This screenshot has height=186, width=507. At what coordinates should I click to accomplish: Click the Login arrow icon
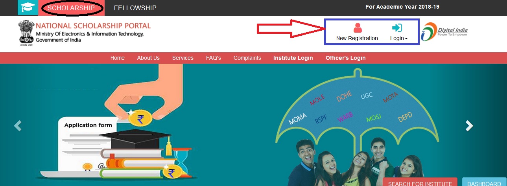[x=397, y=28]
